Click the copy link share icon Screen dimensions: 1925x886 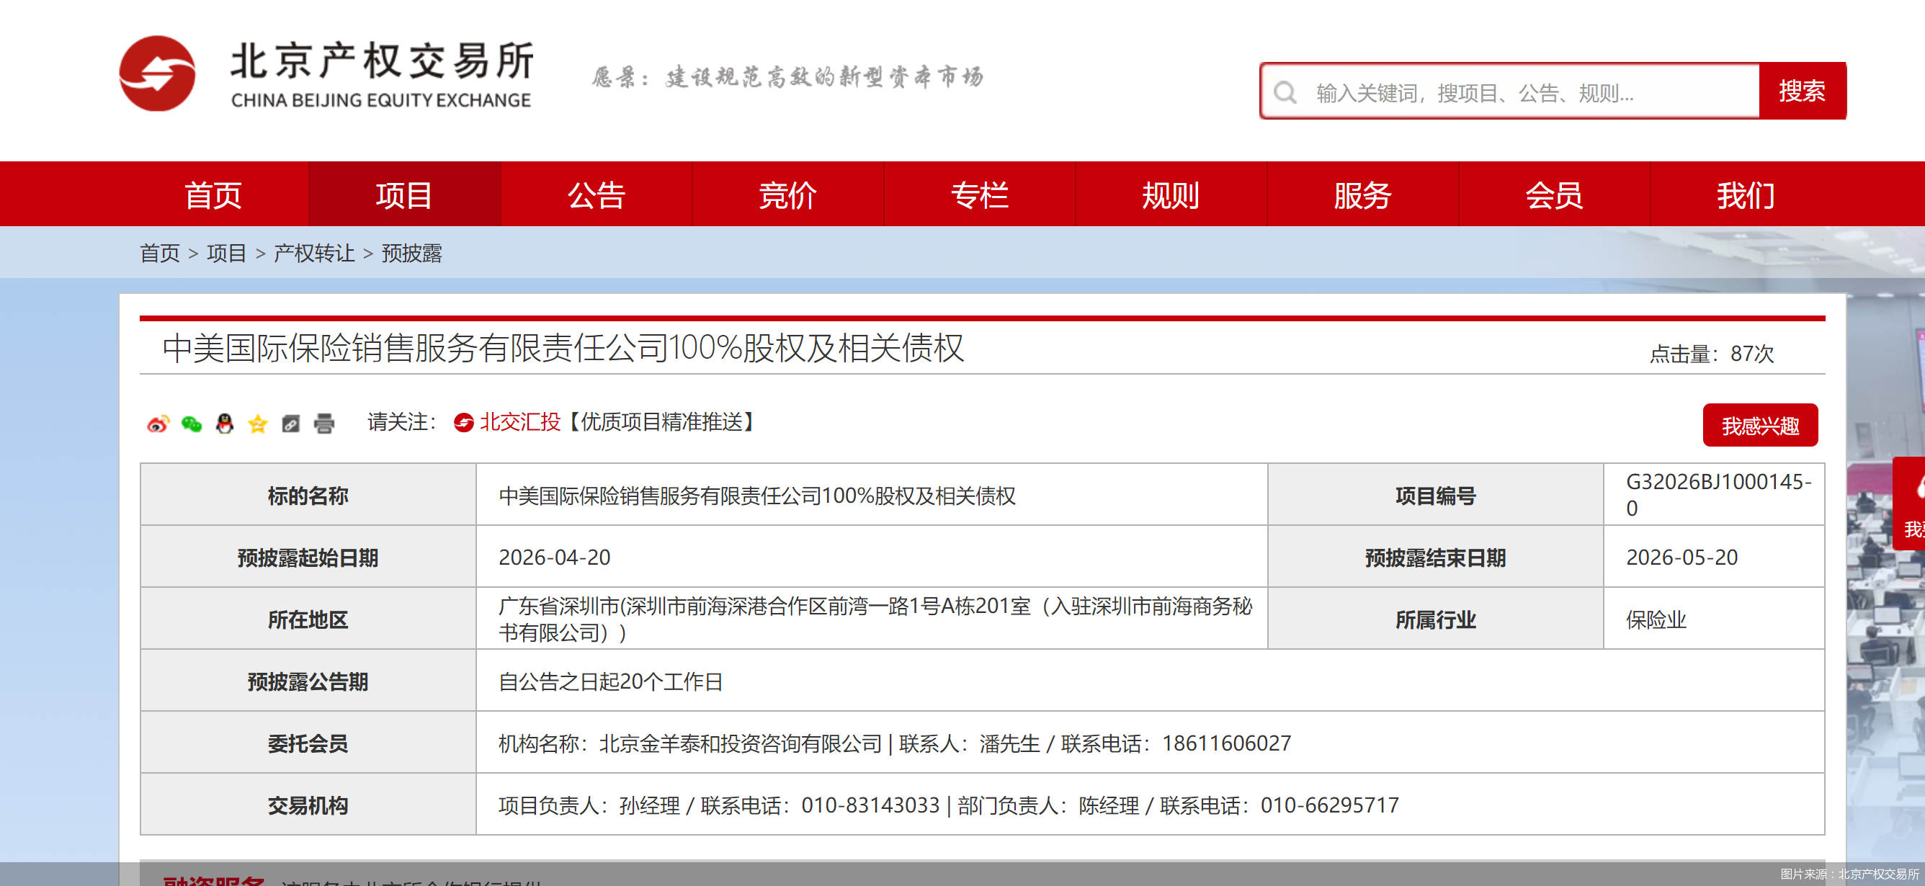click(x=290, y=424)
